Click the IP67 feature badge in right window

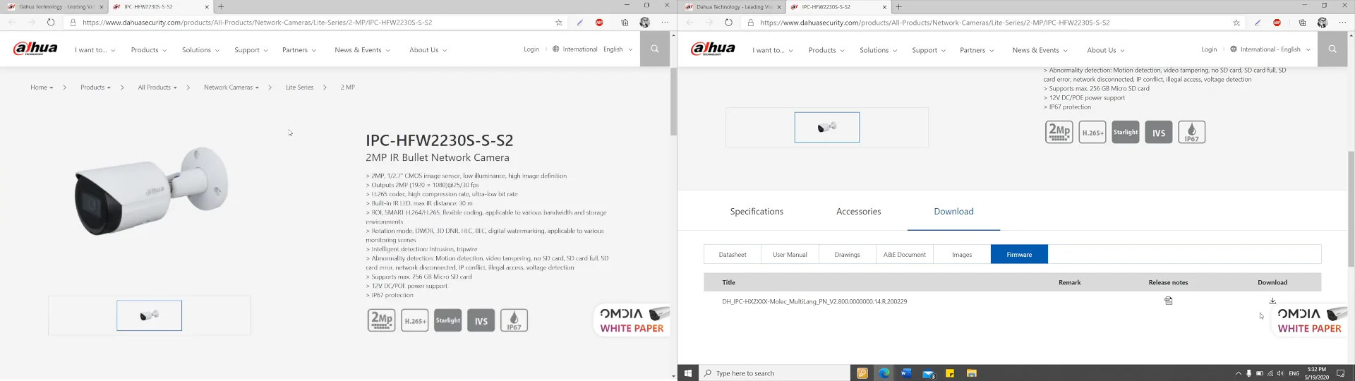[x=1192, y=132]
